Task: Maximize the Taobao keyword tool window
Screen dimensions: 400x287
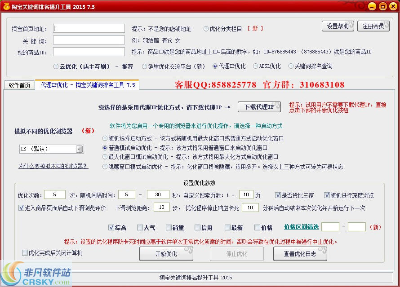Action: pyautogui.click(x=382, y=6)
